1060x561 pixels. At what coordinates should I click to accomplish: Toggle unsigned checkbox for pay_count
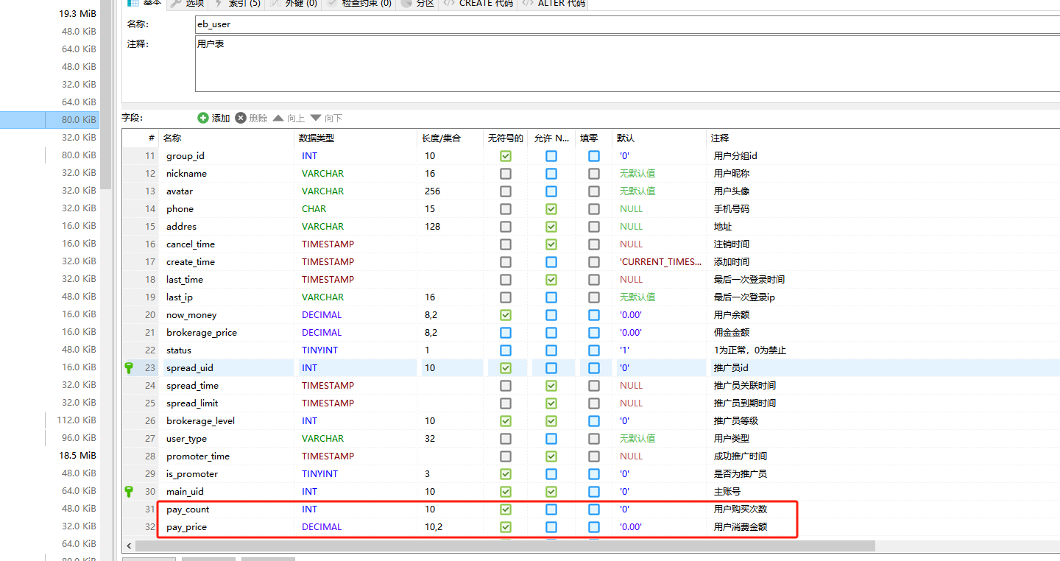coord(506,509)
